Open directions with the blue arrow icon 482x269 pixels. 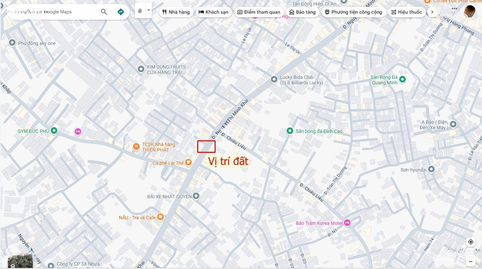pyautogui.click(x=121, y=12)
